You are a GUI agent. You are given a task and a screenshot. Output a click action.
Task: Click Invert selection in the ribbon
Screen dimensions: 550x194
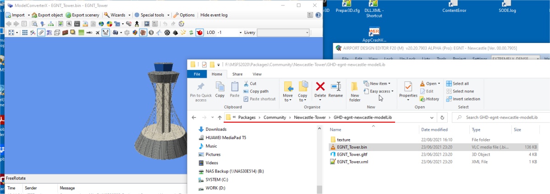coord(463,99)
